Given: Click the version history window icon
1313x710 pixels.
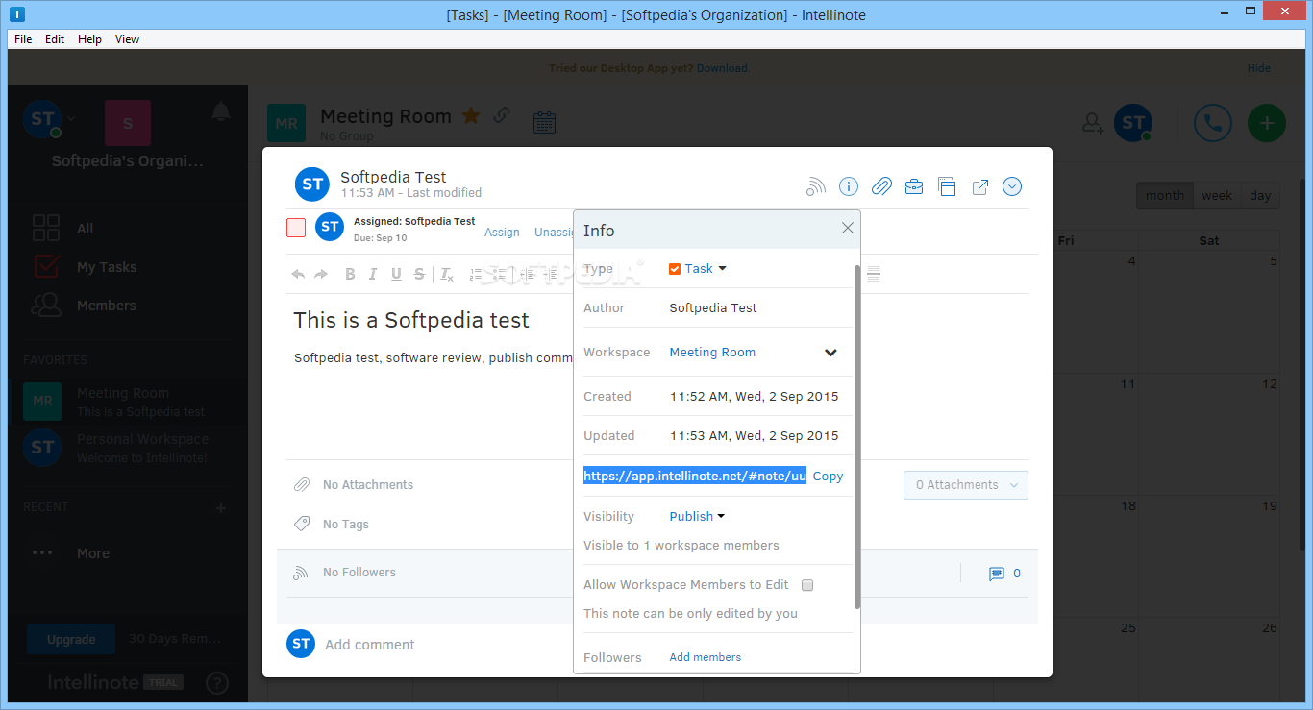Looking at the screenshot, I should [x=947, y=186].
